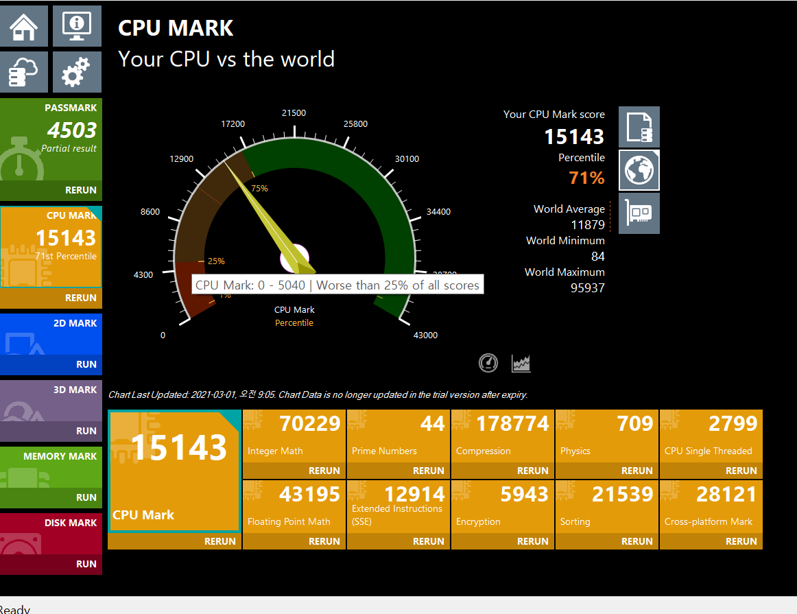The image size is (797, 614).
Task: Click the orange 71% percentile value
Action: 586,178
